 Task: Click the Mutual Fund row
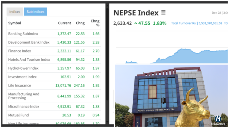(x=18, y=115)
